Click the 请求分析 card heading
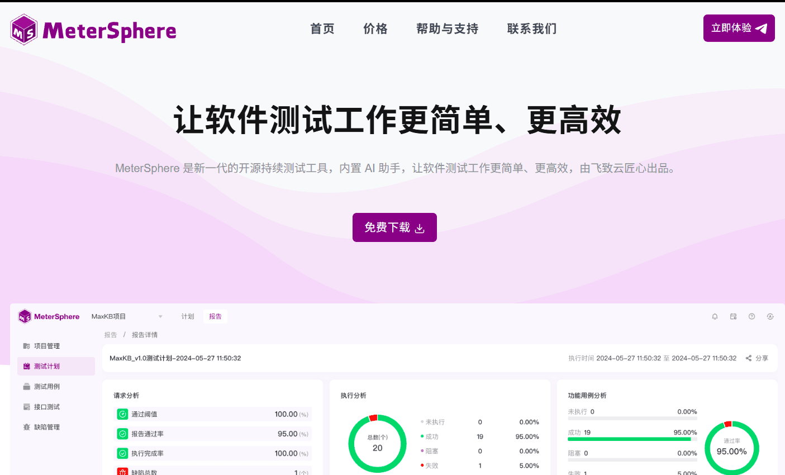This screenshot has height=475, width=785. click(x=126, y=395)
